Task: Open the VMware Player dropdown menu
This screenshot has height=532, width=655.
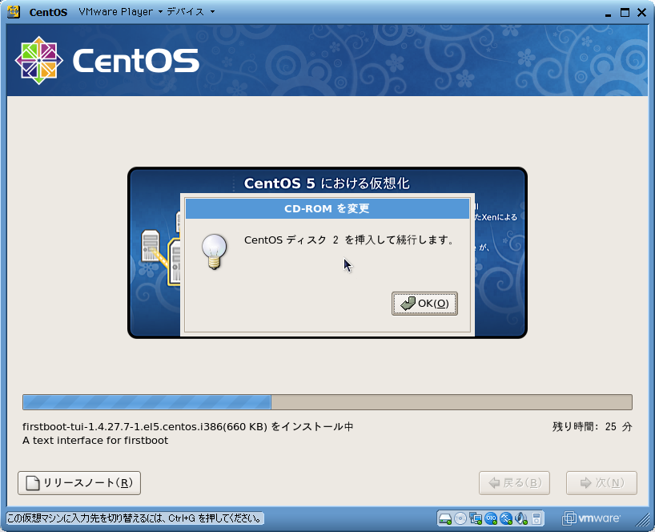Action: [120, 12]
